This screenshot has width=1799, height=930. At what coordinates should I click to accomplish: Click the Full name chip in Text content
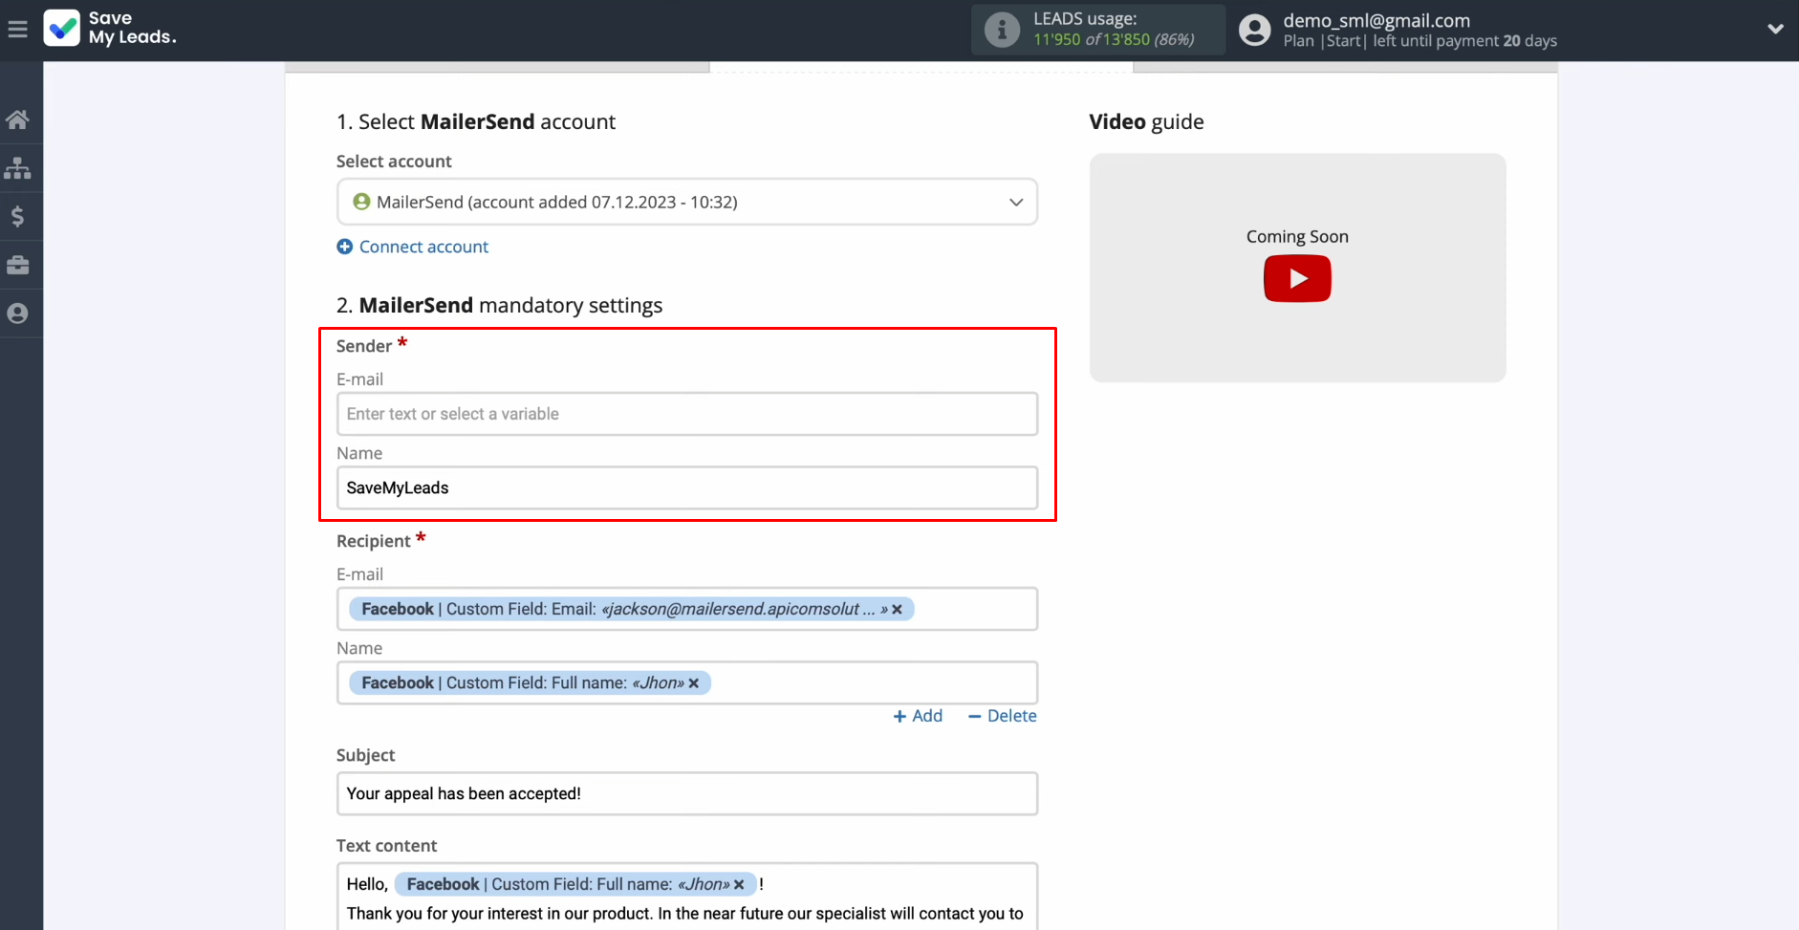click(575, 884)
